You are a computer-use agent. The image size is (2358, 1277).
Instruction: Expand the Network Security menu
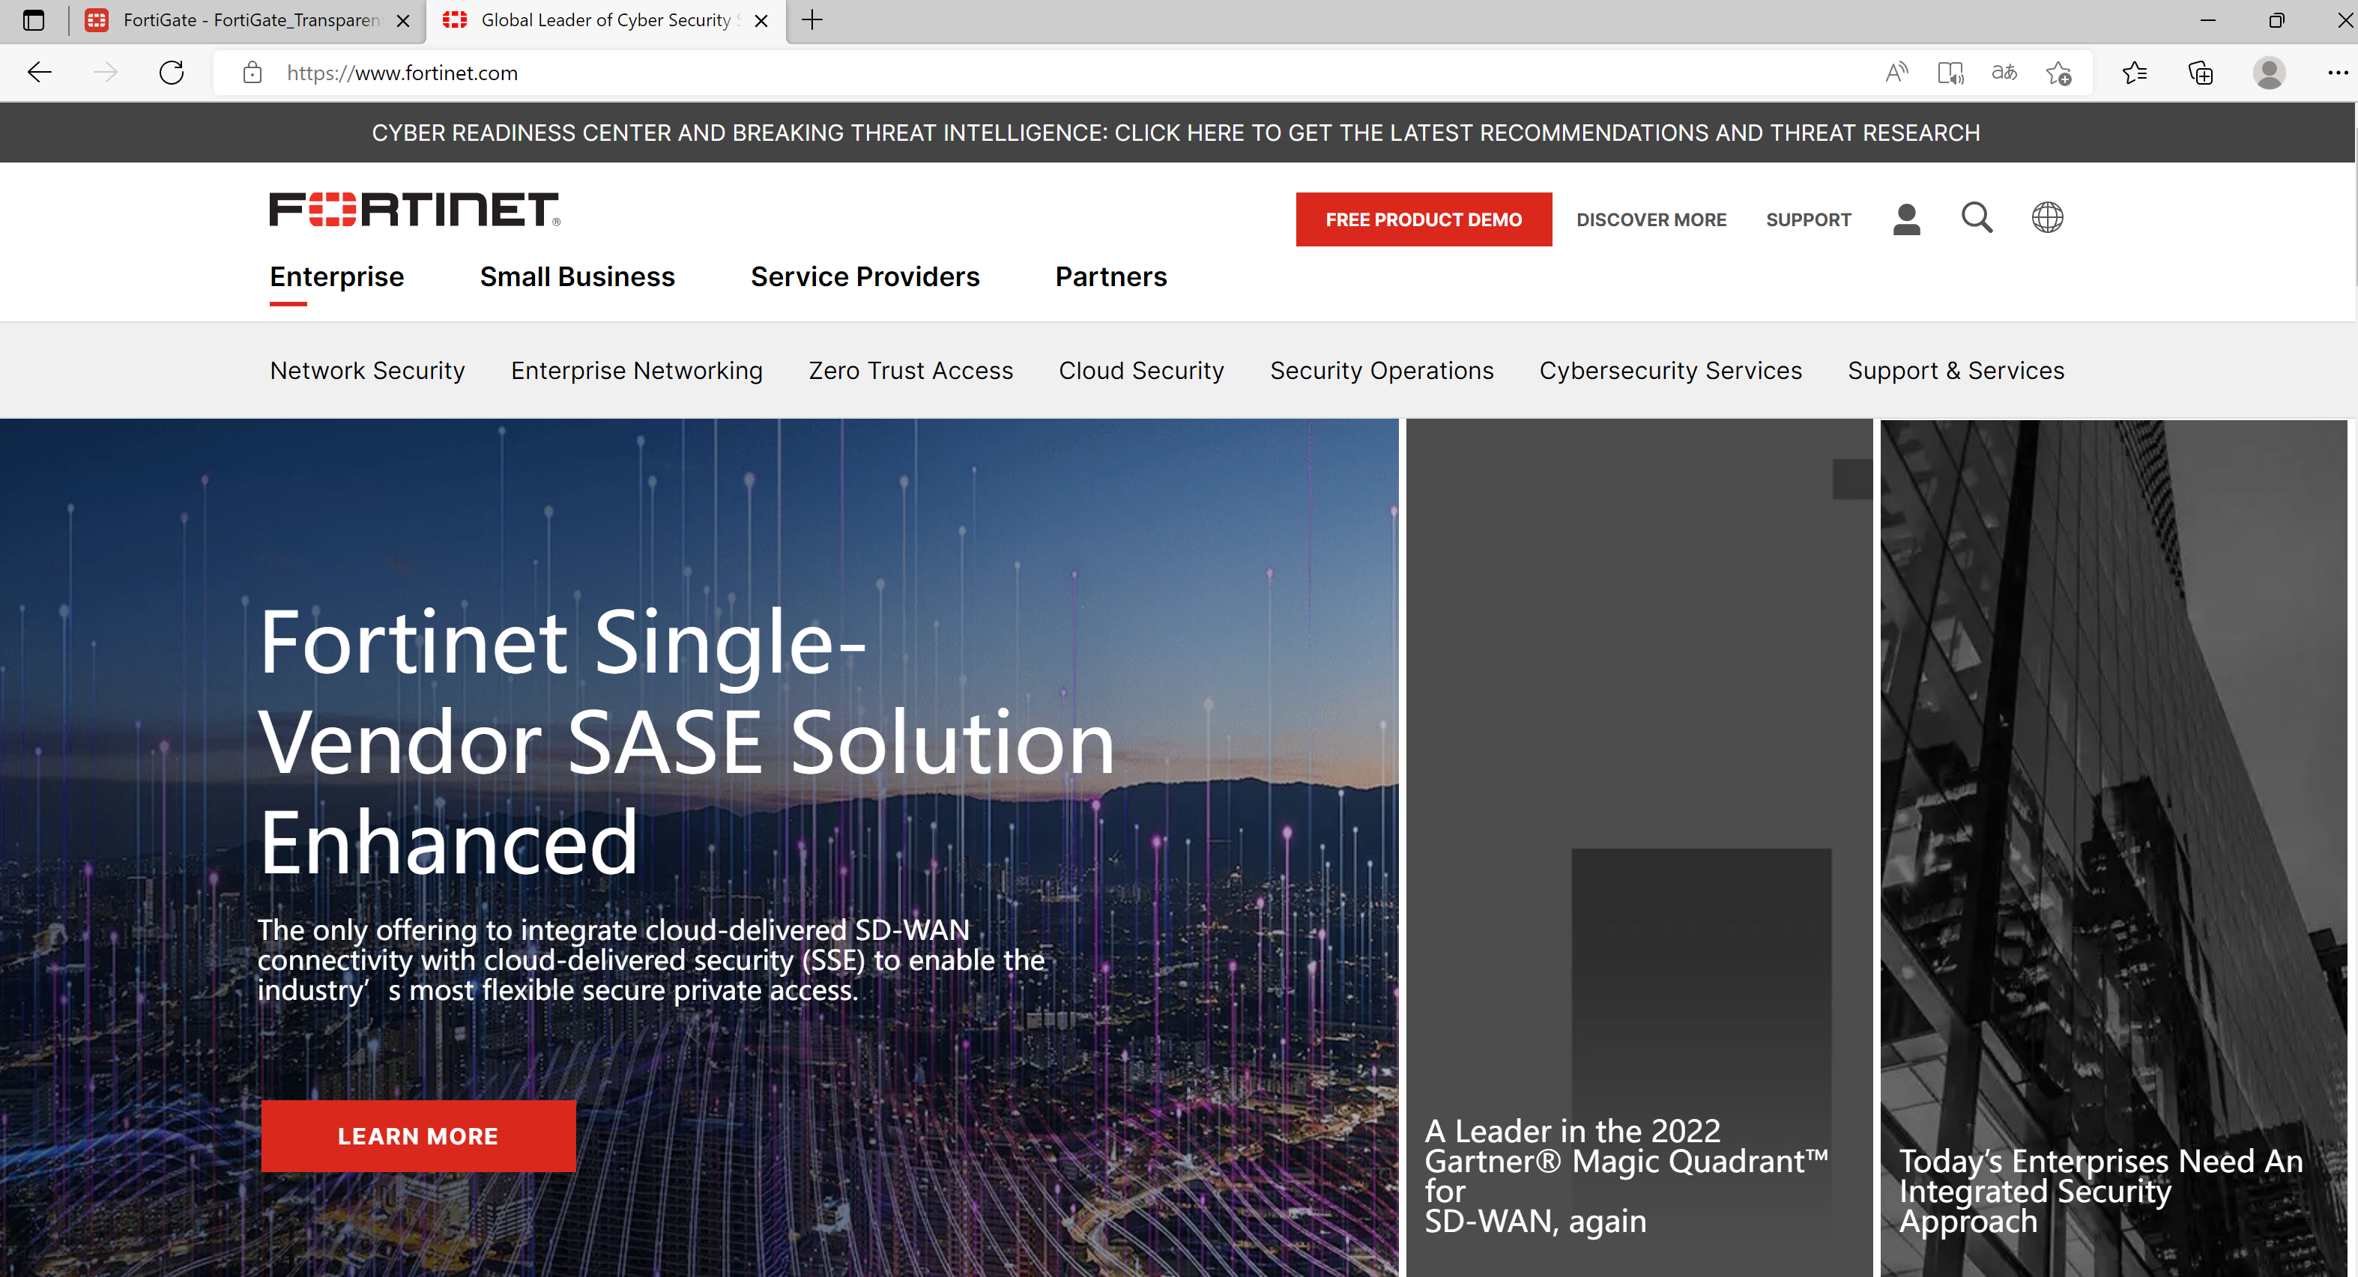pos(367,371)
